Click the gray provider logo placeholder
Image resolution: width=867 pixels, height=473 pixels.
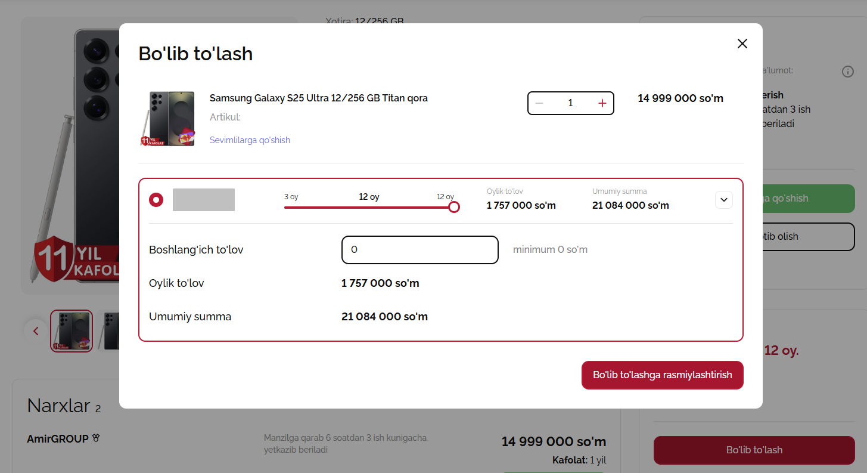click(x=204, y=200)
